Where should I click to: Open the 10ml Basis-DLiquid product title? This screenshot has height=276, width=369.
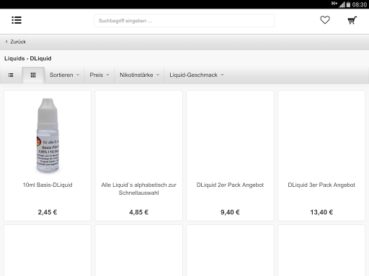pos(48,185)
